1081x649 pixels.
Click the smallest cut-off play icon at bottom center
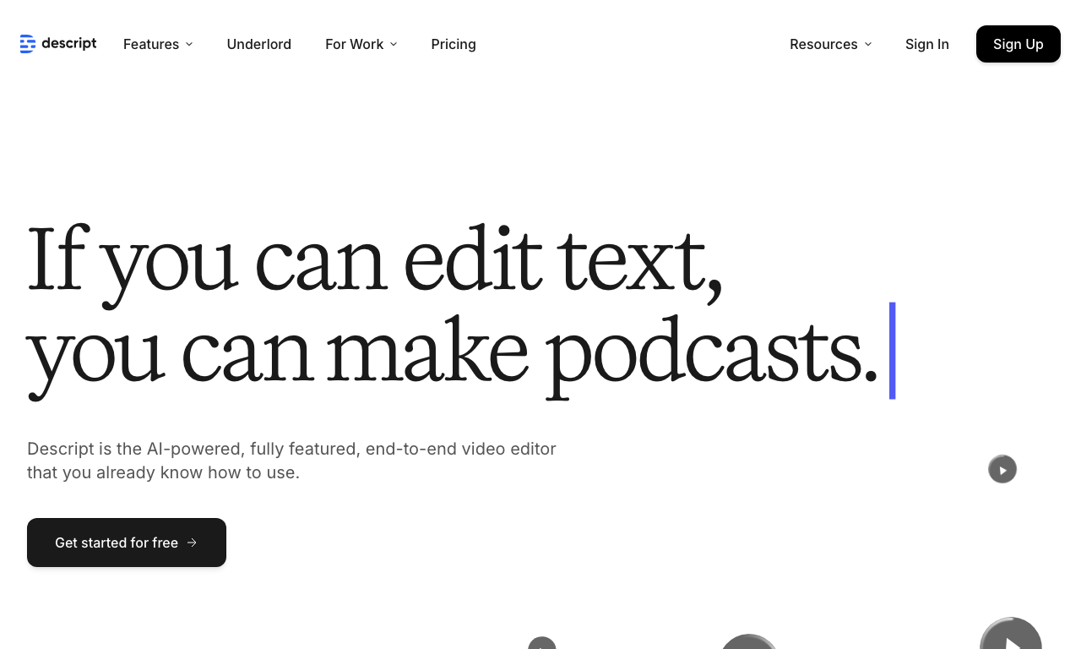pos(542,643)
